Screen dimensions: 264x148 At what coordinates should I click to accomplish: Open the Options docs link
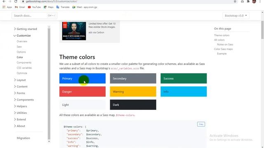[x=21, y=52]
